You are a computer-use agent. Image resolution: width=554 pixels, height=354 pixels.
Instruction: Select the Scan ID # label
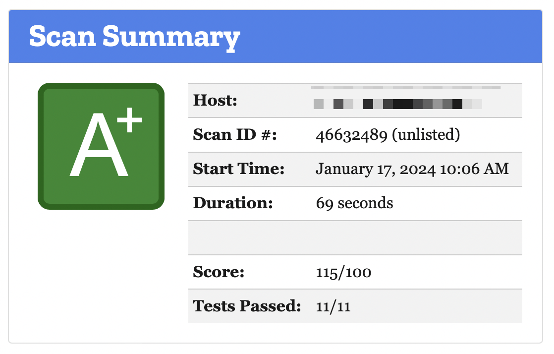point(234,135)
